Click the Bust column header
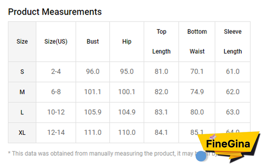This screenshot has width=261, height=164. point(93,42)
